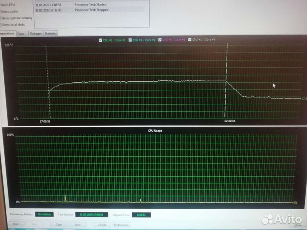Click the Test Started date field
The height and width of the screenshot is (230, 307).
point(92,215)
